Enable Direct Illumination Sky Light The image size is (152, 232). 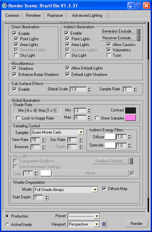pyautogui.click(x=16, y=55)
